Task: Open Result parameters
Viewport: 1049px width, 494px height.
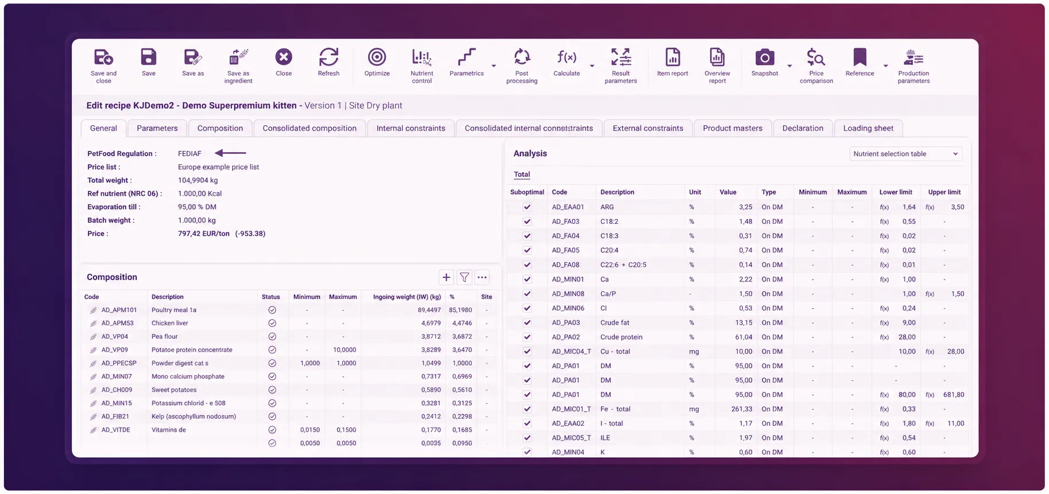Action: 621,57
